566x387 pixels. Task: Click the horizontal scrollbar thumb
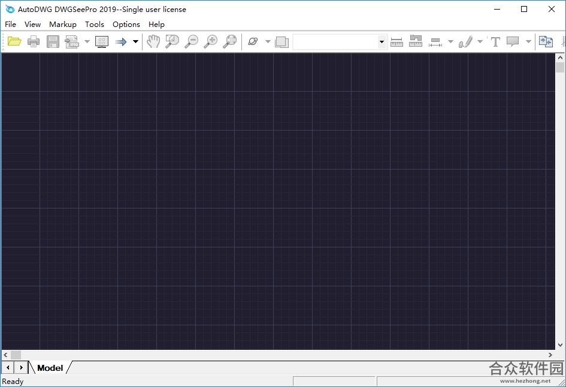(16, 355)
